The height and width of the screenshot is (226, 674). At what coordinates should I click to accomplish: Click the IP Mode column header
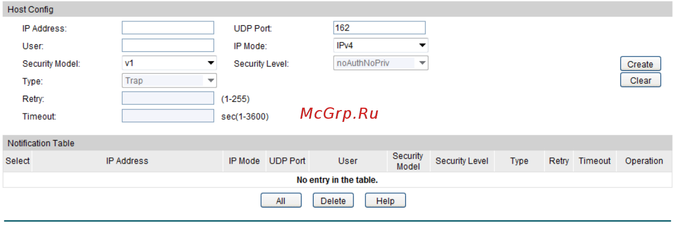pyautogui.click(x=244, y=161)
